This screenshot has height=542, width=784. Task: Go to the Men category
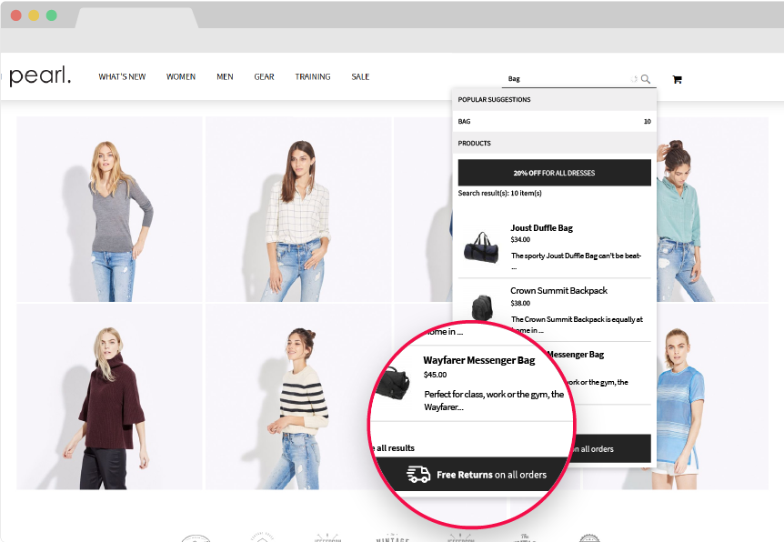pos(225,77)
